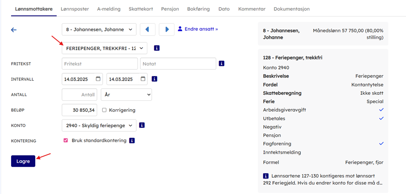Expand the Feriepenger, trekkfri pay type dropdown
406x194 pixels.
click(104, 48)
